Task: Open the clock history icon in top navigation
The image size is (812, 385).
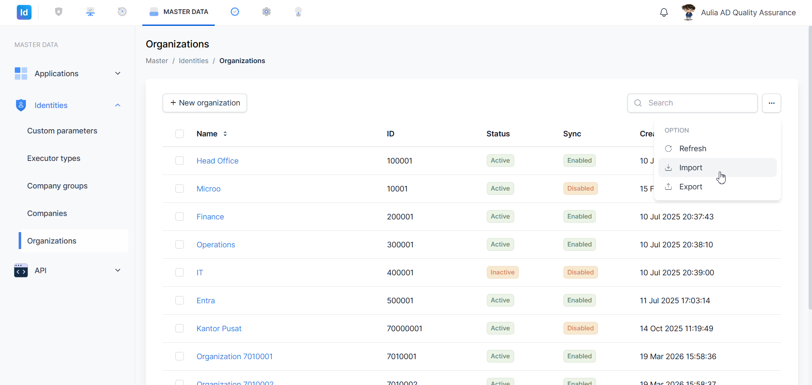Action: 122,12
